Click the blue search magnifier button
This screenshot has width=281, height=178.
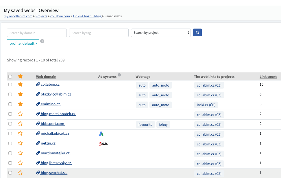(x=197, y=33)
